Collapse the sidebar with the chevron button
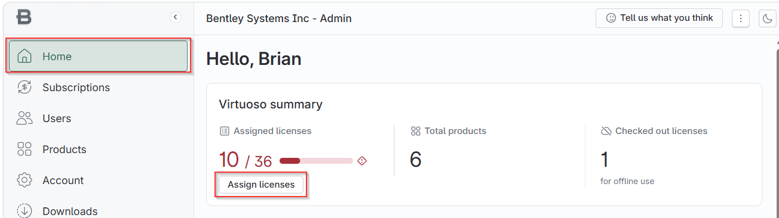Screen dimensions: 779x218 pos(176,17)
